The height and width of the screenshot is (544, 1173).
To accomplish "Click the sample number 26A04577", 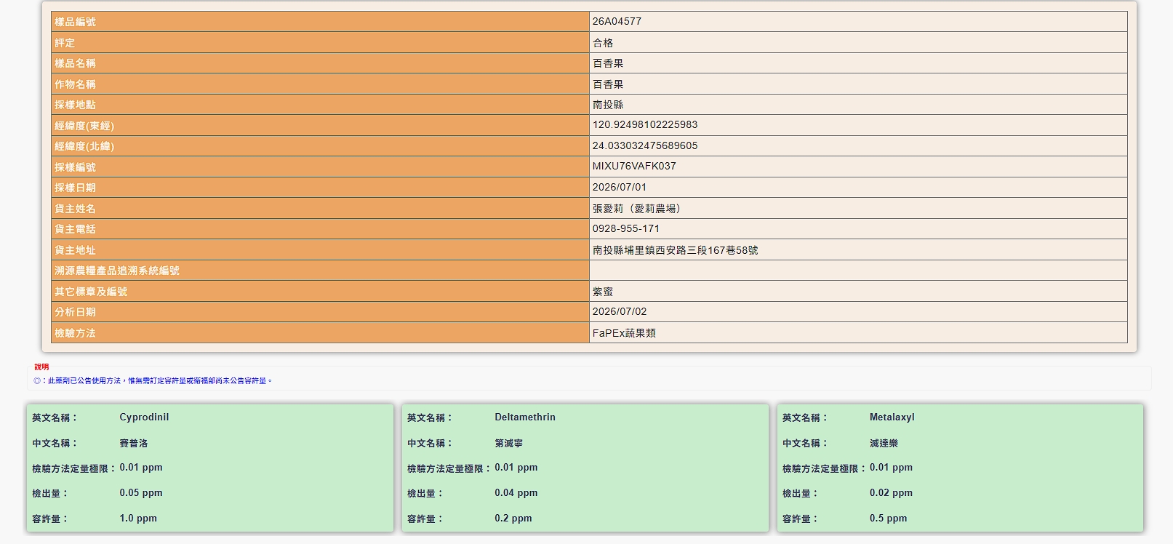I will (x=617, y=21).
